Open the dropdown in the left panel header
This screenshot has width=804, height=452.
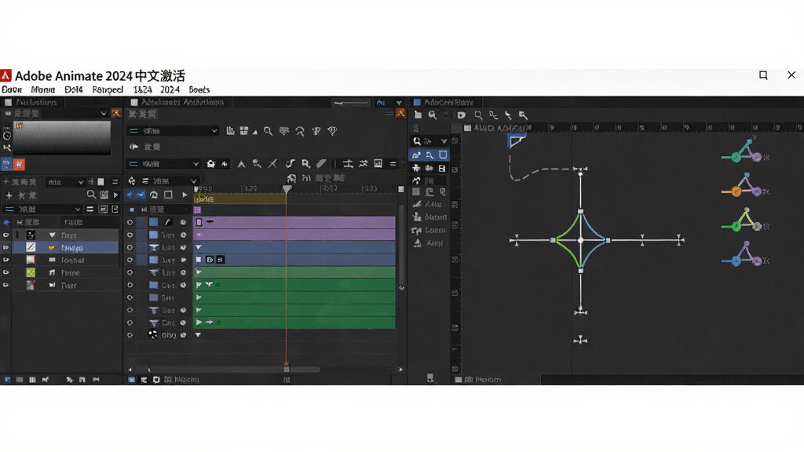point(104,113)
